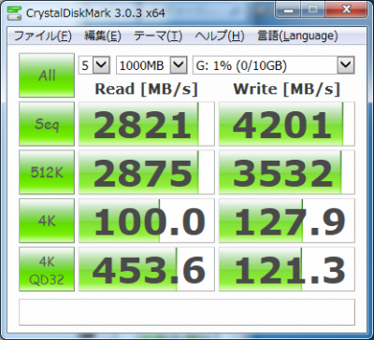Screen dimensions: 374x340
Task: Select Seq write result 4201
Action: (287, 123)
